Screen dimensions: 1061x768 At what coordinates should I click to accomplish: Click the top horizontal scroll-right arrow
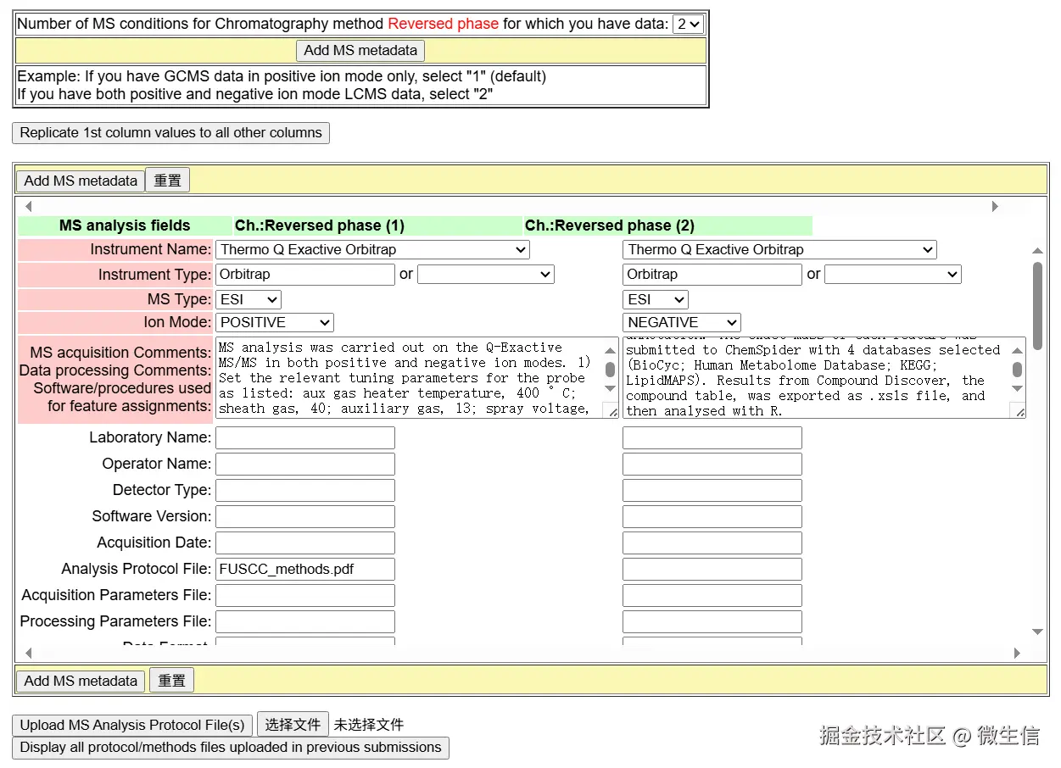995,207
